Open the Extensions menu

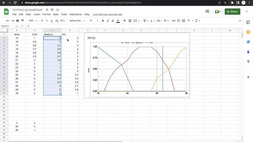click(x=76, y=14)
